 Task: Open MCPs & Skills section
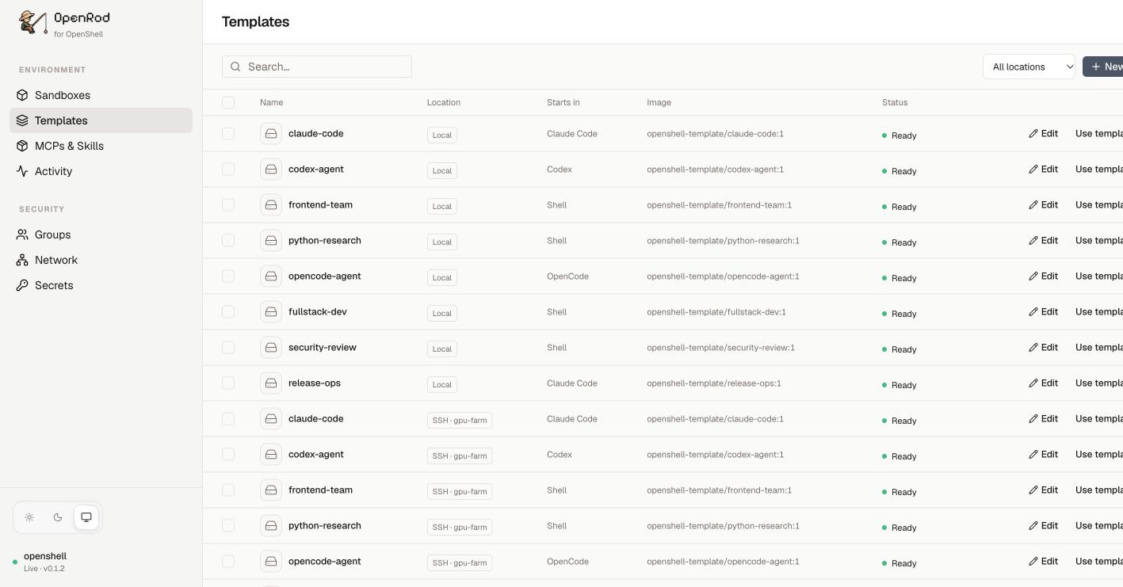tap(101, 146)
